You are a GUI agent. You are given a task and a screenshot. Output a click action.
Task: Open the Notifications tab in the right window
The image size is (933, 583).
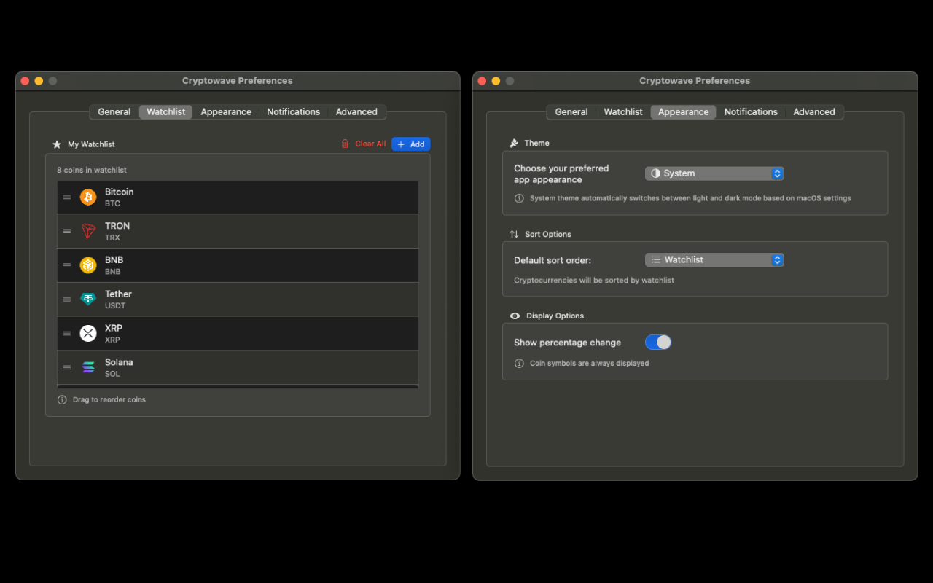point(751,111)
